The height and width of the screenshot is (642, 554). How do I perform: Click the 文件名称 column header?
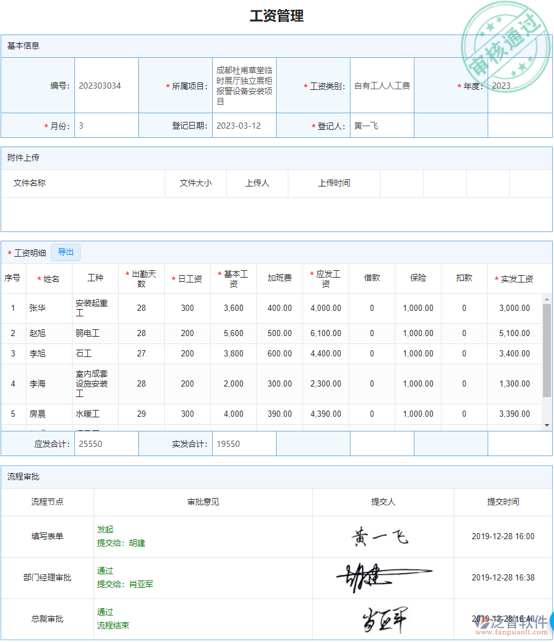click(29, 183)
